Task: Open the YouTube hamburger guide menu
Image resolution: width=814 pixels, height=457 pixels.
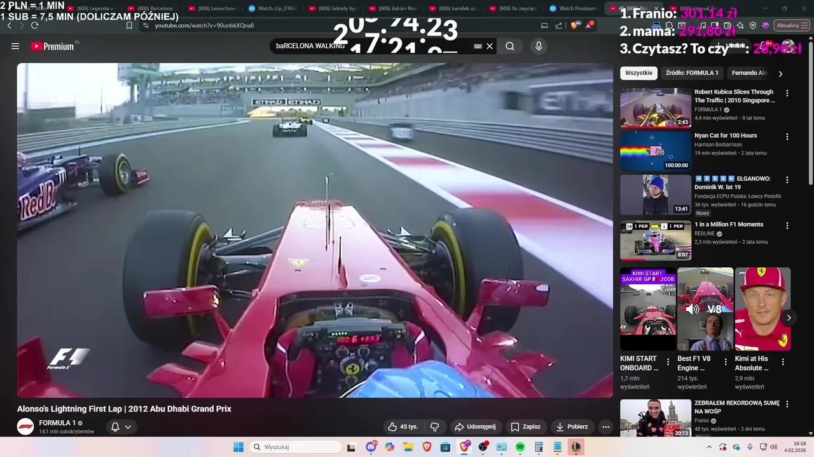Action: coord(15,46)
